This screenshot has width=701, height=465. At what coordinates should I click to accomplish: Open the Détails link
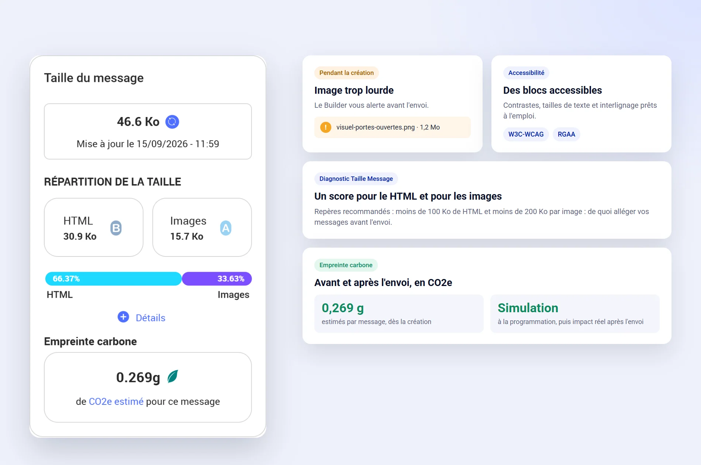pos(151,318)
